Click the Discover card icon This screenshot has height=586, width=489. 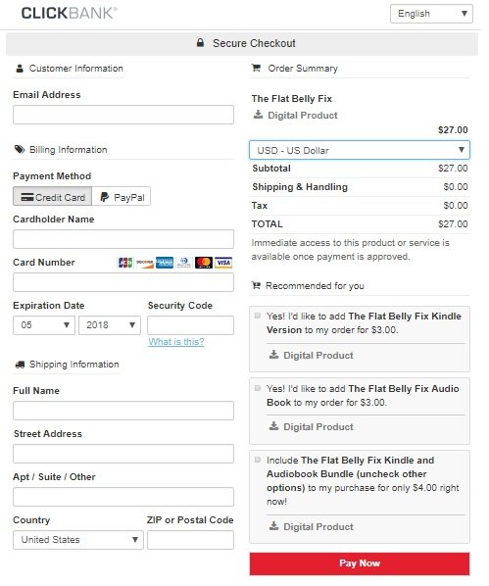[145, 263]
